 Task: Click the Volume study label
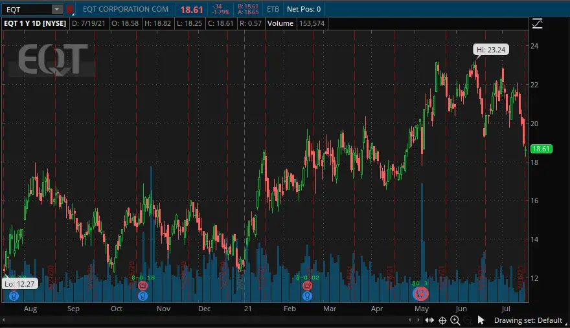coord(280,23)
